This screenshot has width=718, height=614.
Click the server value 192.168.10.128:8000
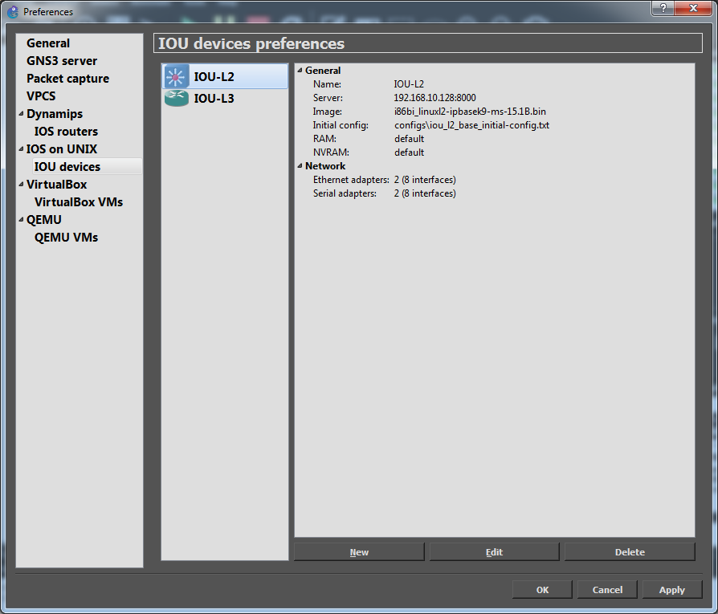click(x=434, y=98)
